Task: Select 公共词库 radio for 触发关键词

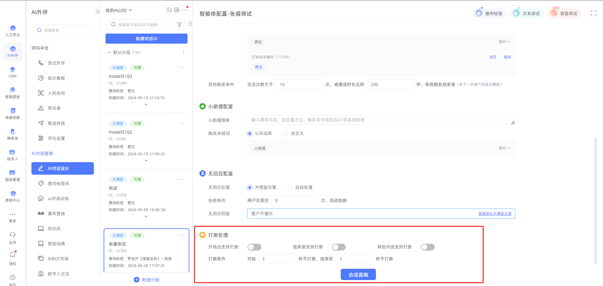Action: coord(250,134)
